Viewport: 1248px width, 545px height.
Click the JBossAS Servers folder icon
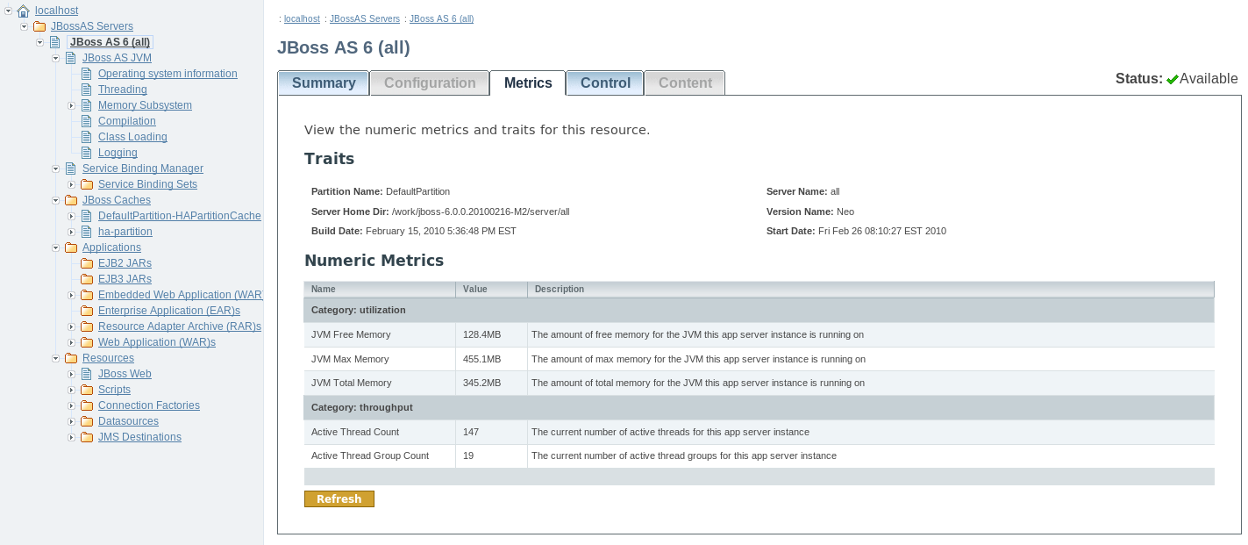click(x=39, y=26)
